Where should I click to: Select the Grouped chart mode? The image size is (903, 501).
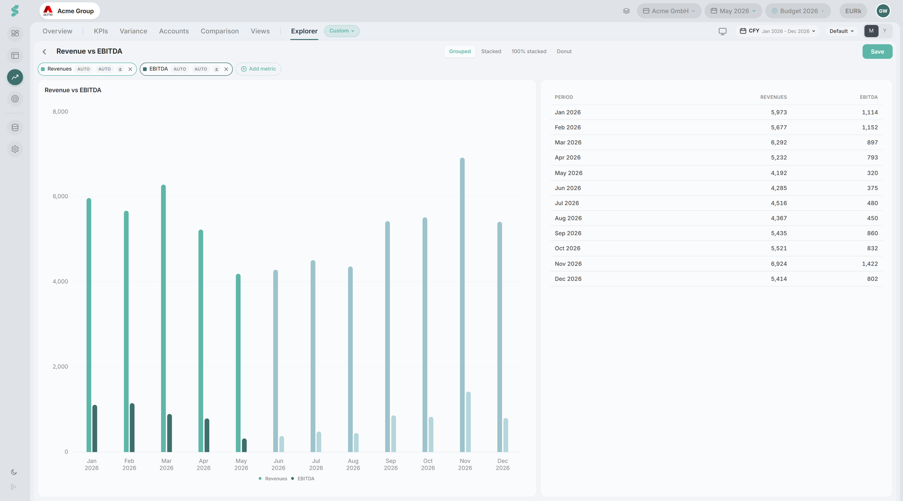tap(460, 52)
